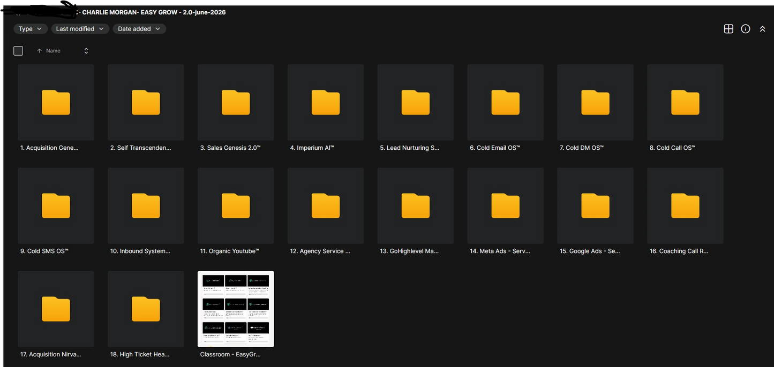This screenshot has height=367, width=774.
Task: Click the '6. Cold Email OS™' label
Action: click(495, 148)
